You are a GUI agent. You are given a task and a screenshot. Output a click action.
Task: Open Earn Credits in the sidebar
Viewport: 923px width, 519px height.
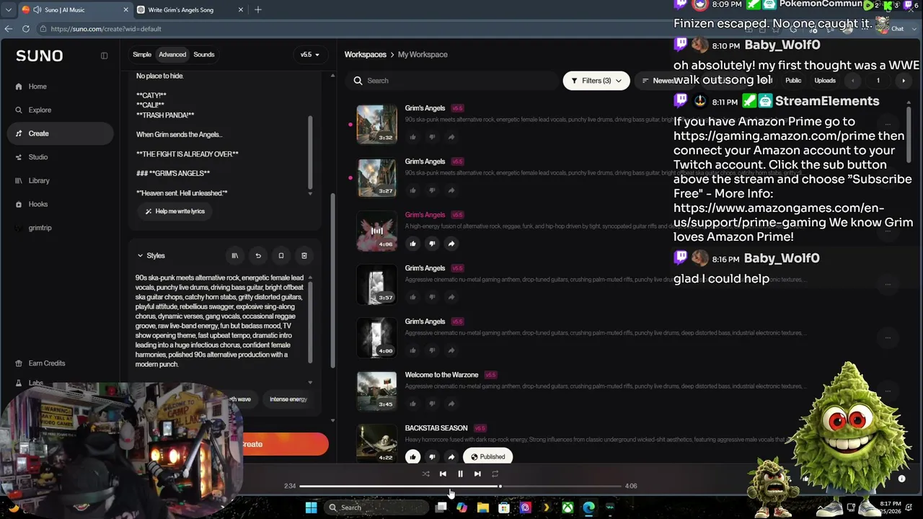point(47,363)
